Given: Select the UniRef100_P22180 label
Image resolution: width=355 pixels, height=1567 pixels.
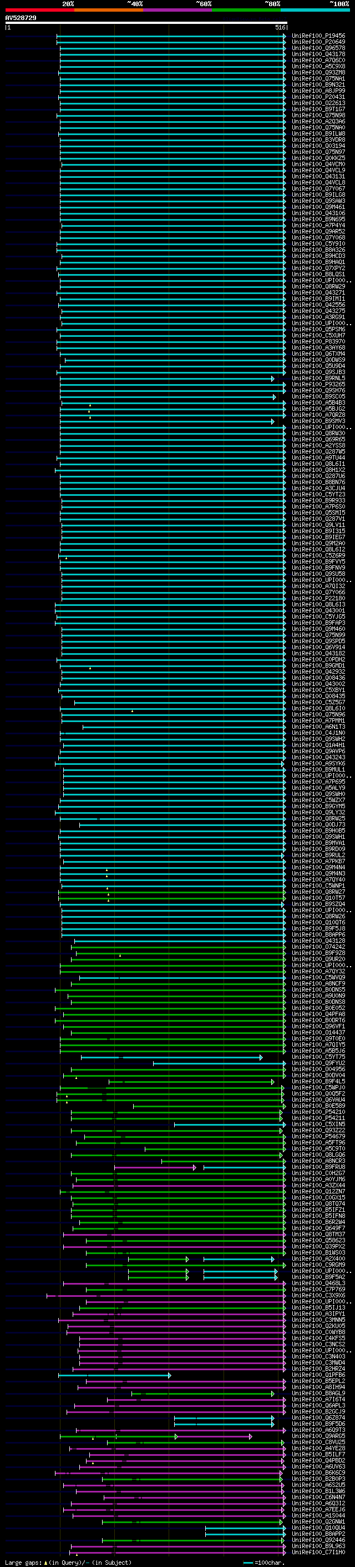Looking at the screenshot, I should pos(318,599).
